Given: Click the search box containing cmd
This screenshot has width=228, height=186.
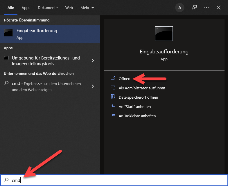Looking at the screenshot, I should 116,180.
